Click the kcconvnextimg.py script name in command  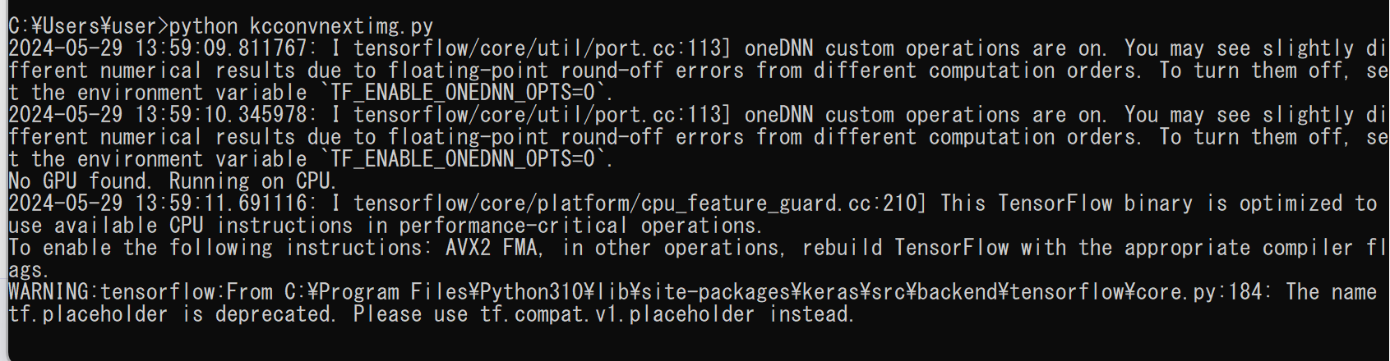point(341,27)
